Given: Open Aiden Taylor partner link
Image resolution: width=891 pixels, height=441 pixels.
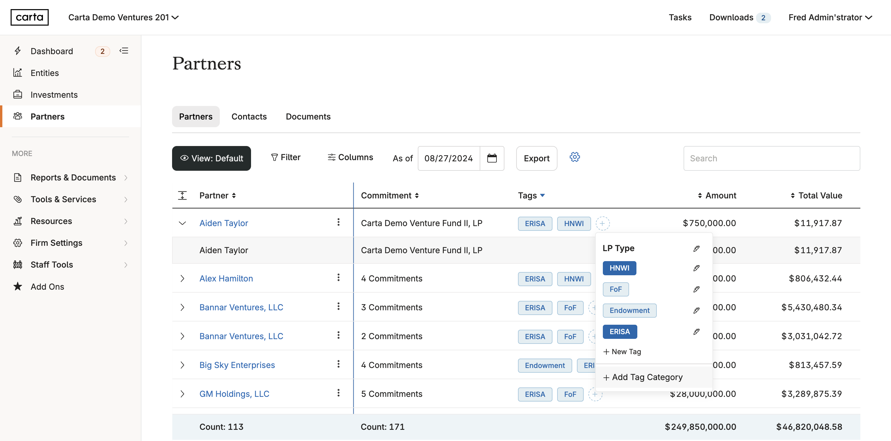Looking at the screenshot, I should [223, 223].
